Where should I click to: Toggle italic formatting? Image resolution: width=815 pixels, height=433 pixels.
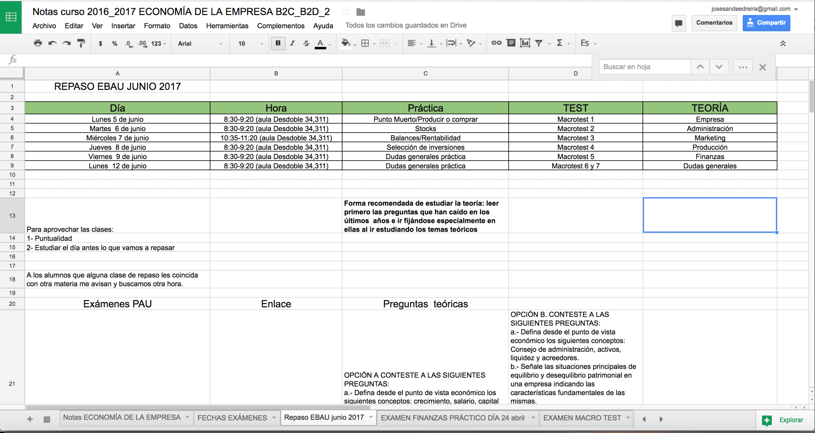[292, 43]
